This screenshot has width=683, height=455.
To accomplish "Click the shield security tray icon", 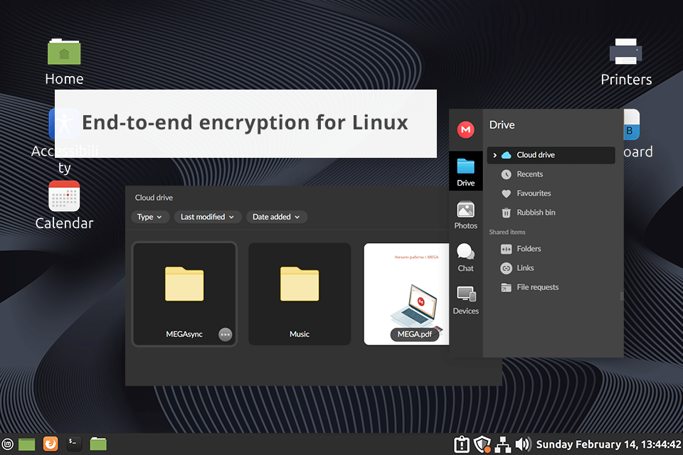I will 482,444.
